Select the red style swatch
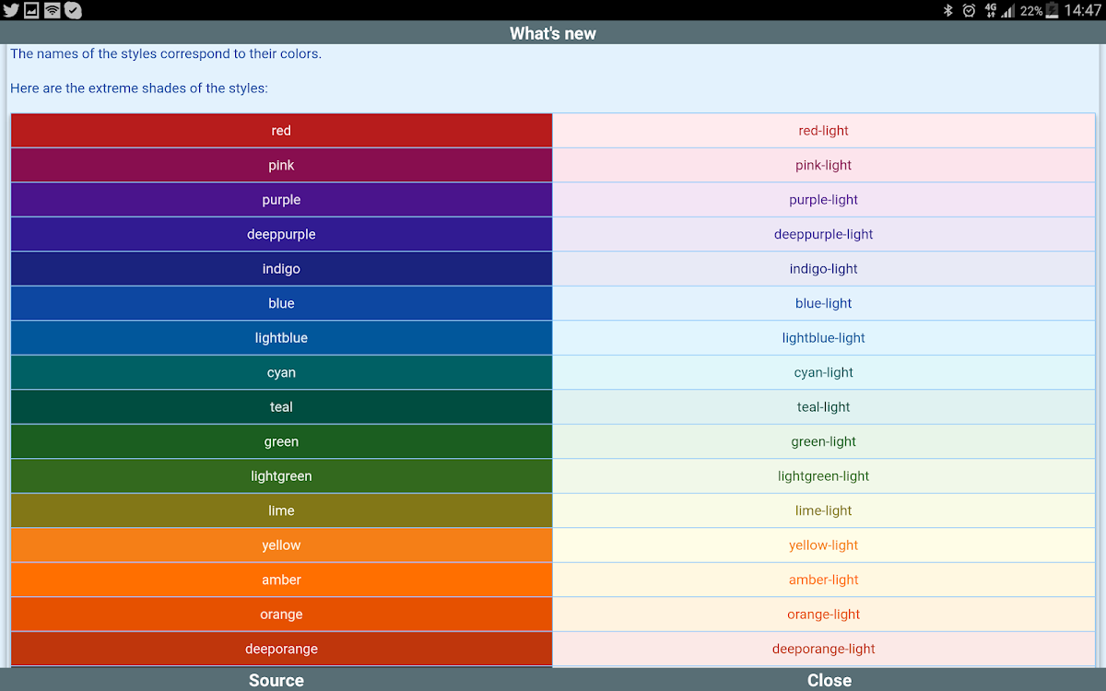The image size is (1106, 691). point(281,131)
